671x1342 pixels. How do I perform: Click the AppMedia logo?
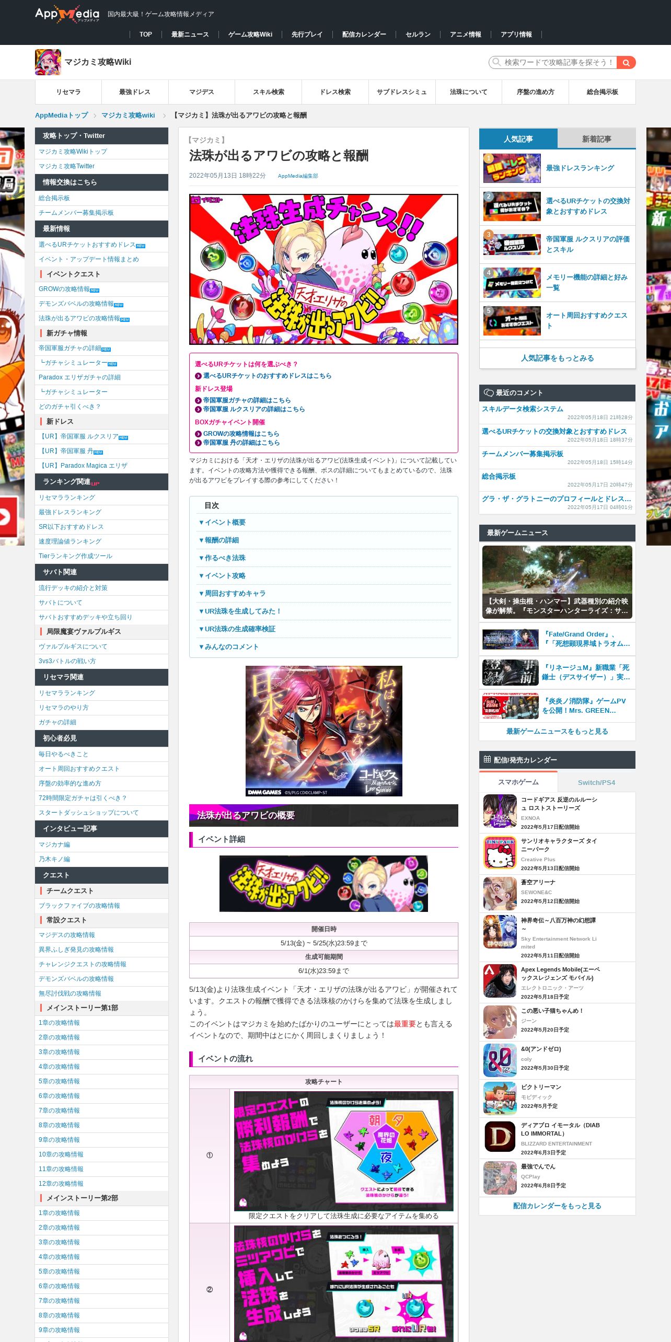(x=67, y=14)
